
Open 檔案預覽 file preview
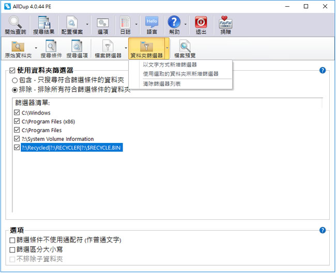pyautogui.click(x=185, y=49)
